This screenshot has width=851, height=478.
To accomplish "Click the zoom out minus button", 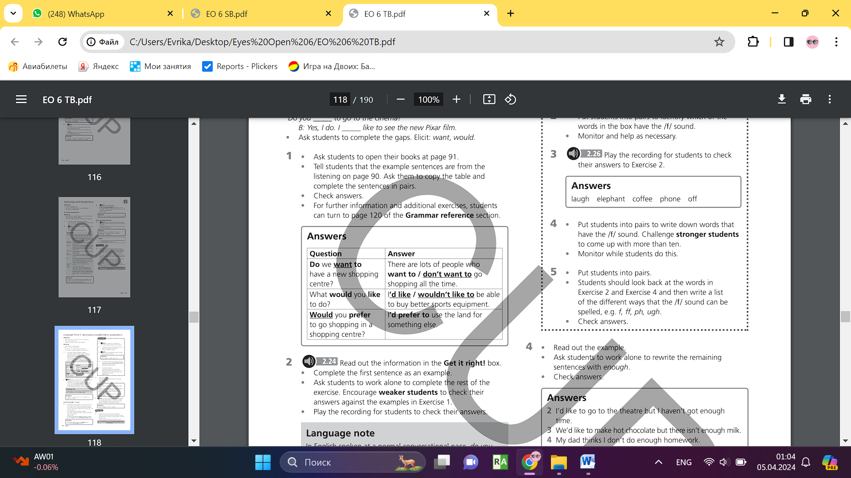I will (400, 100).
